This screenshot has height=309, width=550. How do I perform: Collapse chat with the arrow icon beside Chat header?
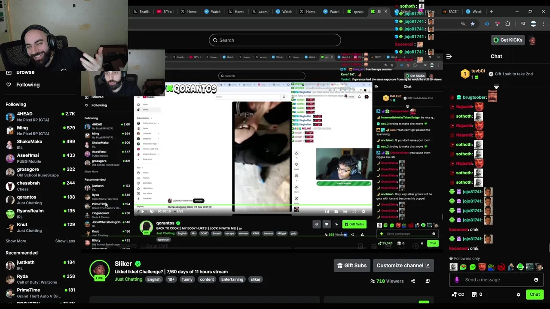coord(449,56)
